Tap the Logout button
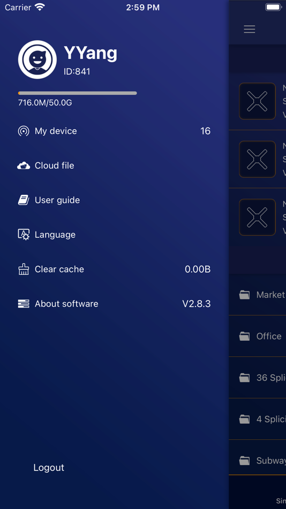 click(x=49, y=467)
